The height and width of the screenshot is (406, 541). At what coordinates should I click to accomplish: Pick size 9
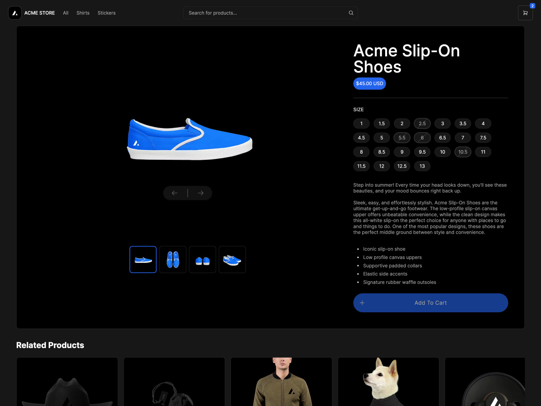(x=402, y=152)
